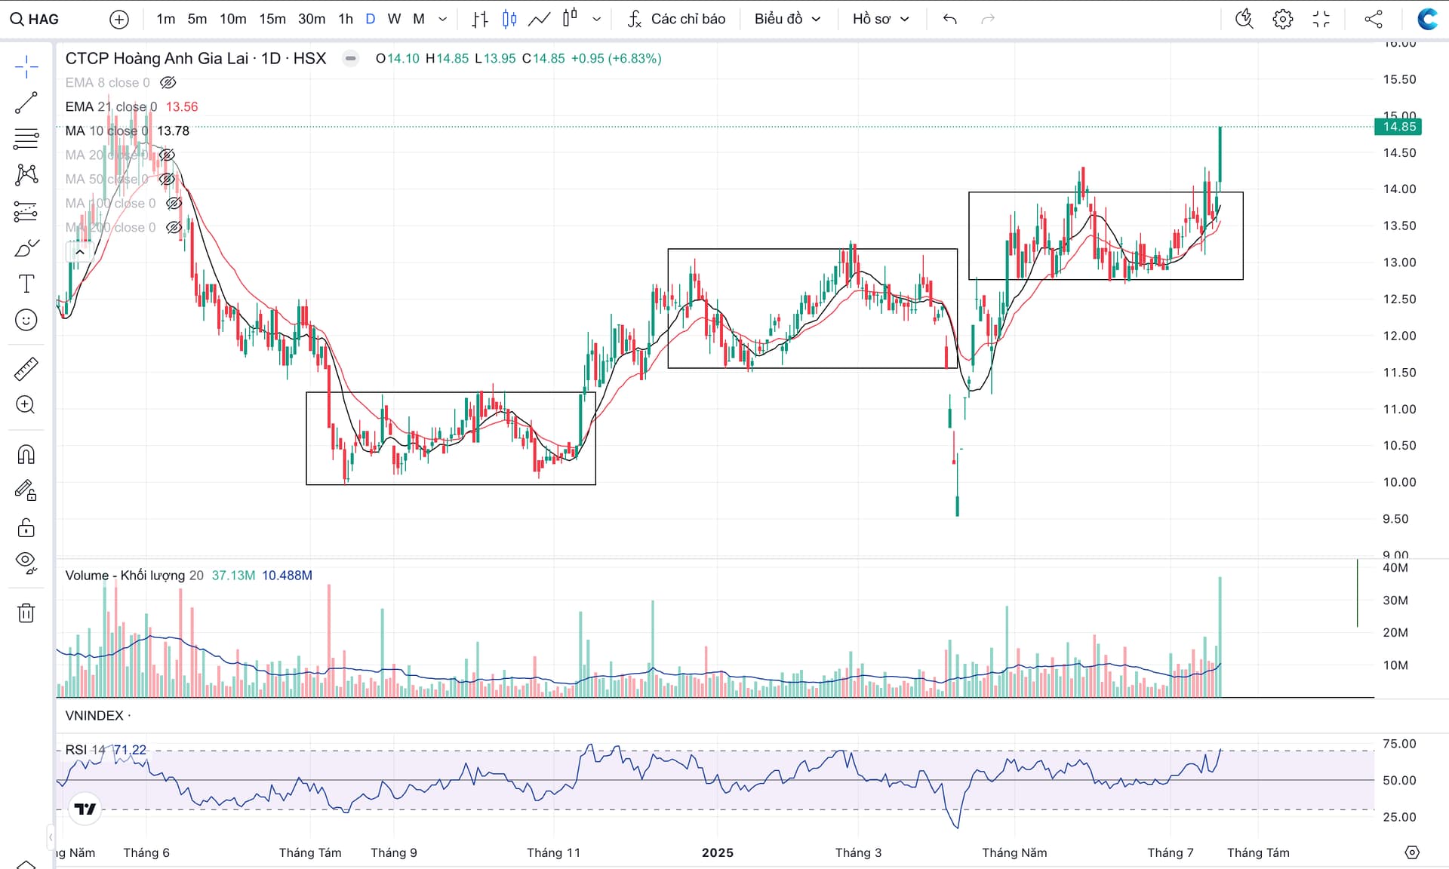Select the trend line drawing tool
The image size is (1449, 869).
[x=26, y=103]
